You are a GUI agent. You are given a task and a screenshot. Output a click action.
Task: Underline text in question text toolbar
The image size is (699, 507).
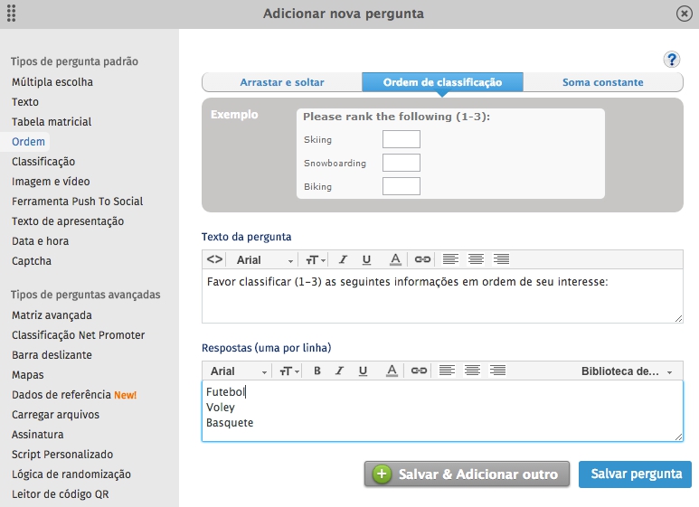click(x=366, y=259)
